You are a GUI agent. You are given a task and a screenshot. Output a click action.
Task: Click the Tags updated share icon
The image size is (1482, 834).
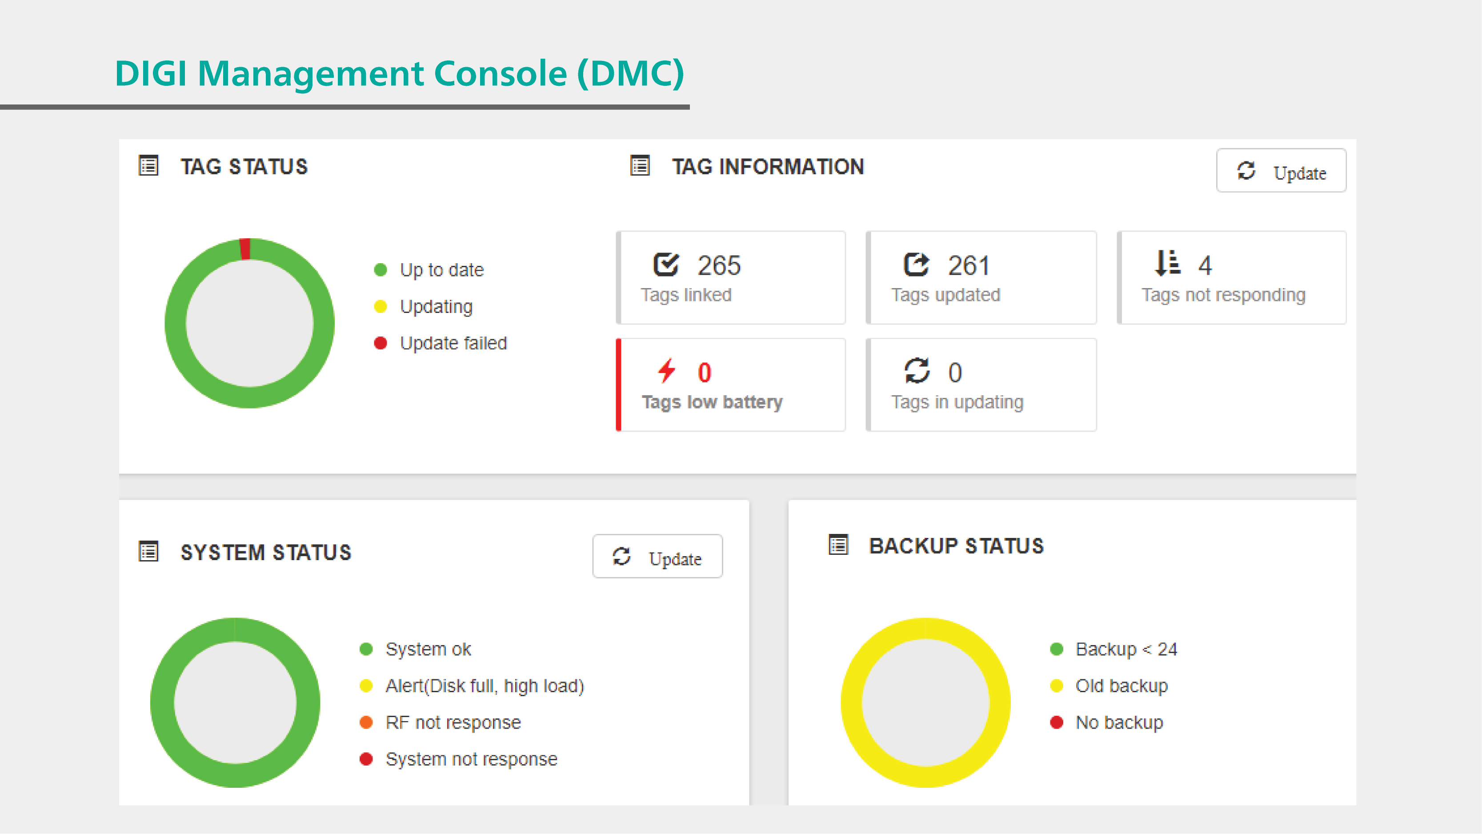click(916, 265)
